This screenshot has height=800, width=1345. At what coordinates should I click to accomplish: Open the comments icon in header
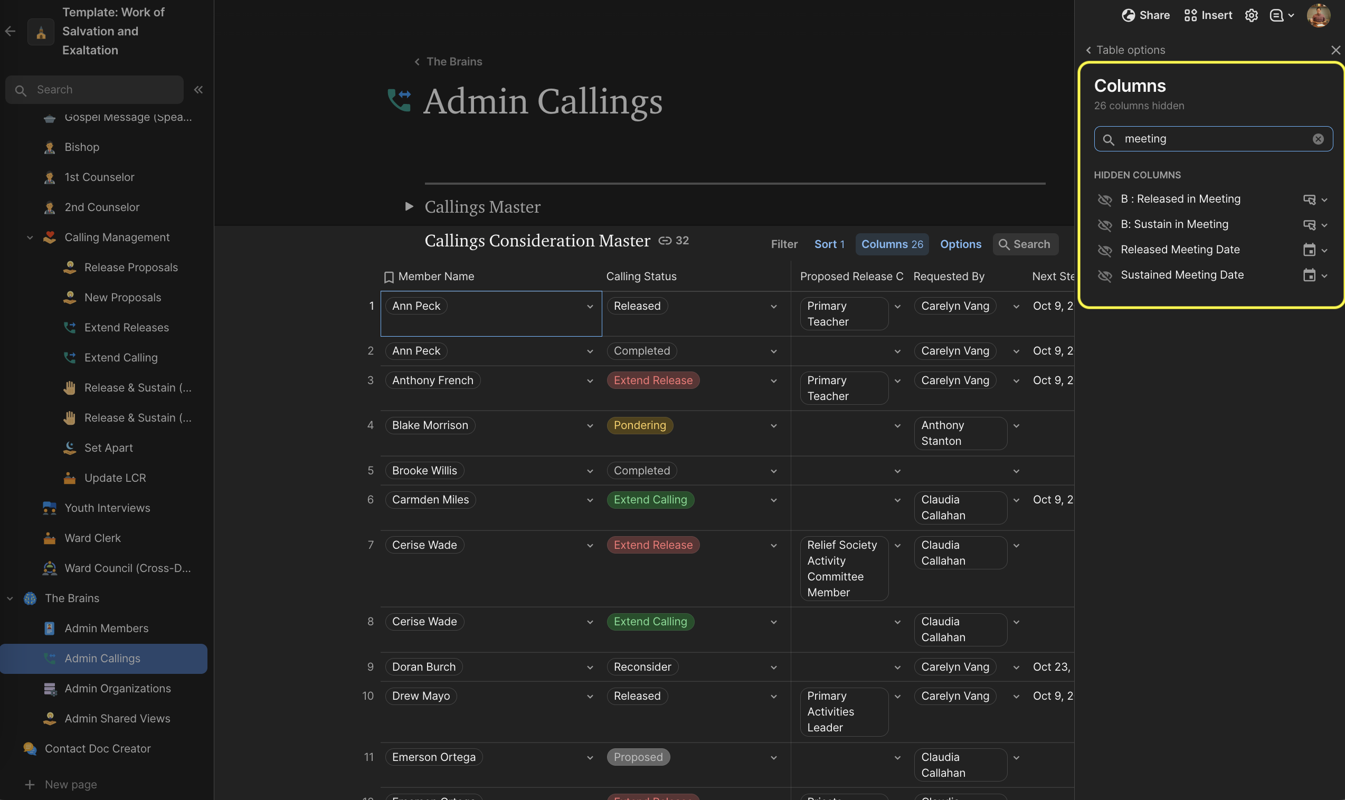click(x=1276, y=16)
